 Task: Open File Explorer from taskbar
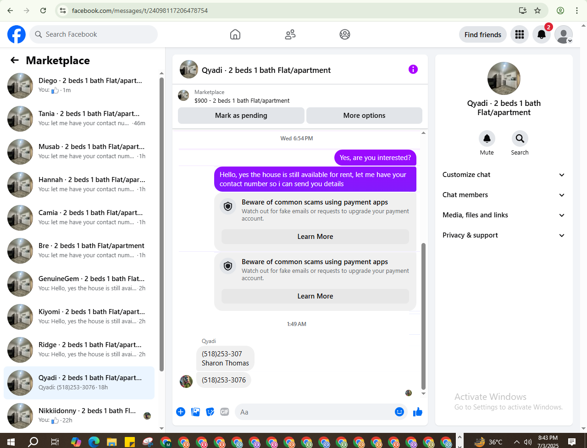pyautogui.click(x=112, y=442)
